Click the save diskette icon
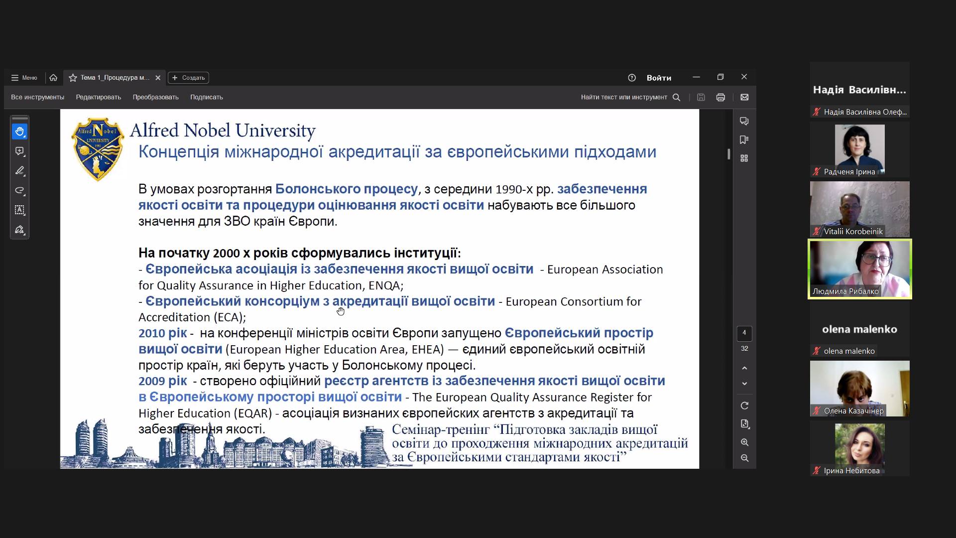This screenshot has height=538, width=956. pos(701,97)
